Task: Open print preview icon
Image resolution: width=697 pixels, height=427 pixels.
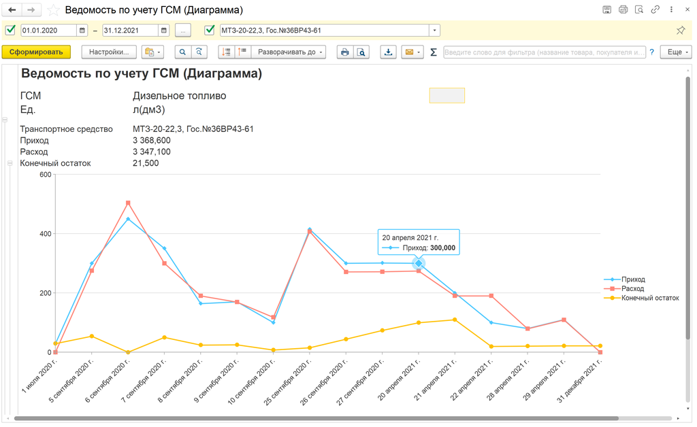Action: click(x=361, y=52)
